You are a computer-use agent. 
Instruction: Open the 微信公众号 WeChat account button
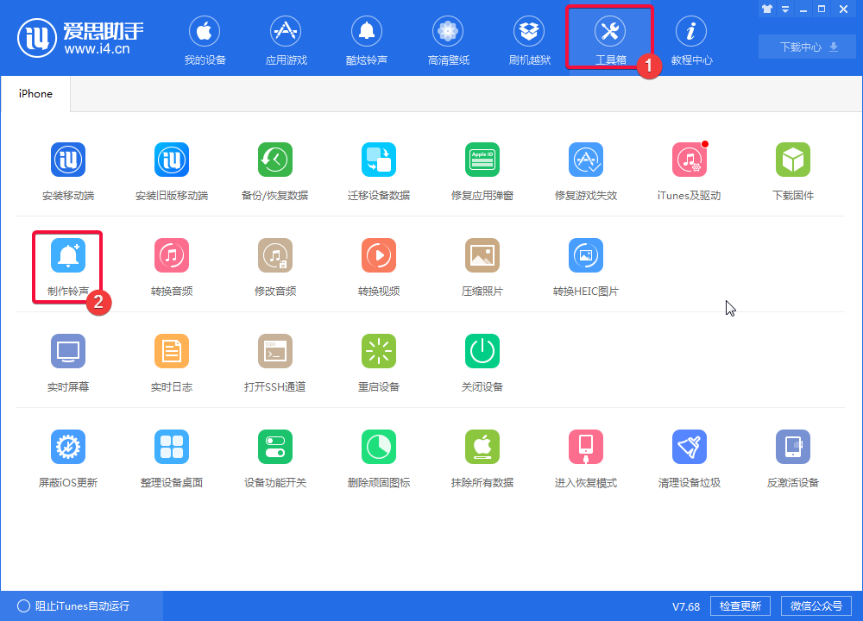(815, 605)
